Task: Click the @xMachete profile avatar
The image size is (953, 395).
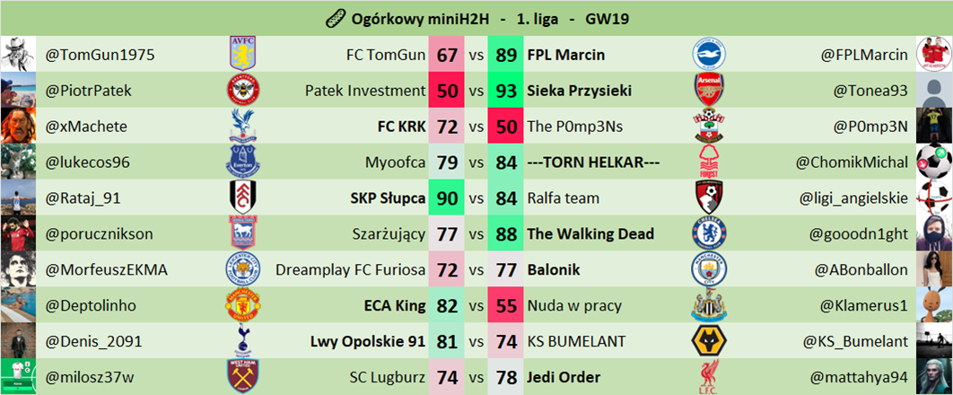Action: click(x=18, y=127)
